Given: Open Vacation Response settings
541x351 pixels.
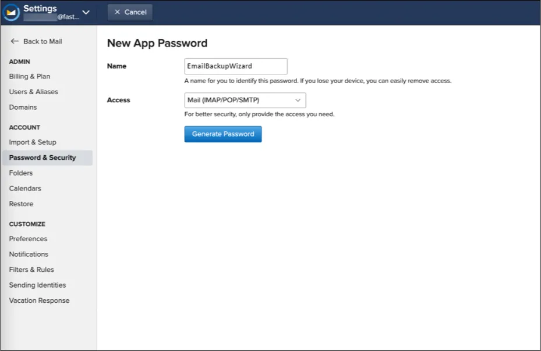Looking at the screenshot, I should tap(39, 300).
